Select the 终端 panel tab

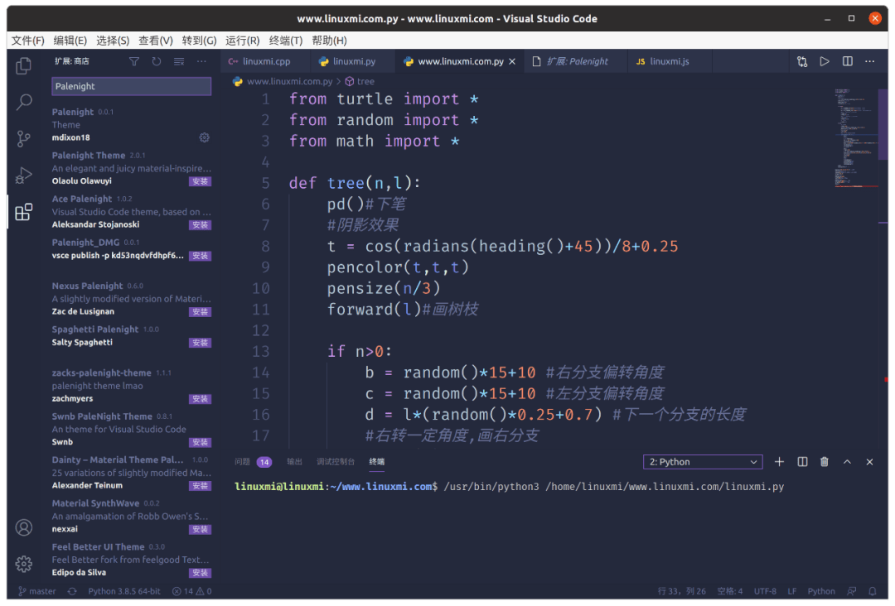(377, 462)
